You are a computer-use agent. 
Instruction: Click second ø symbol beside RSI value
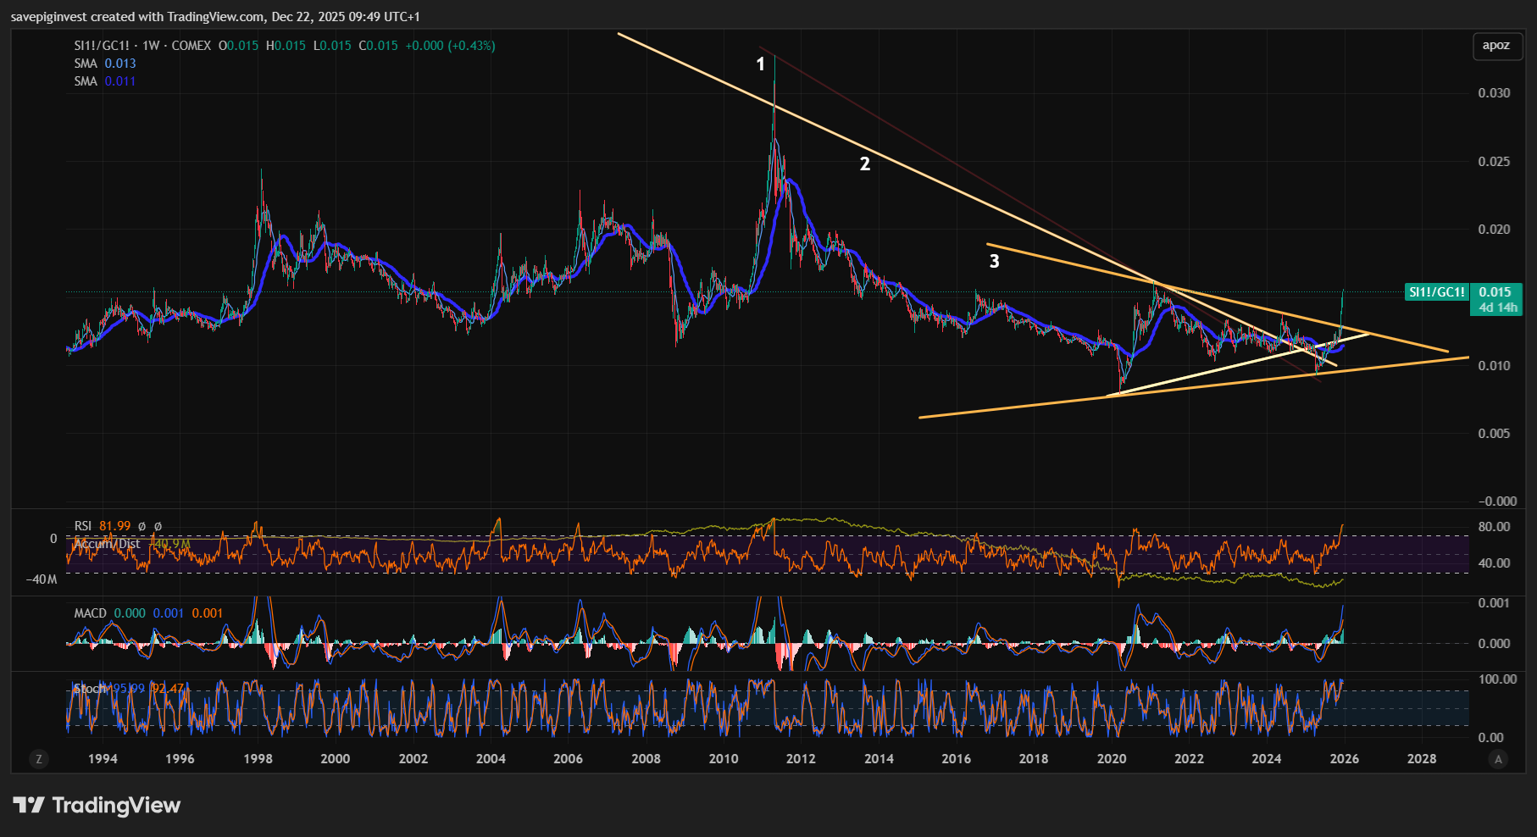158,526
